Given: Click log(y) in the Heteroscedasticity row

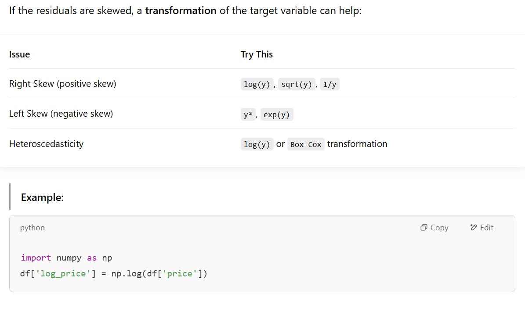Looking at the screenshot, I should (x=257, y=144).
